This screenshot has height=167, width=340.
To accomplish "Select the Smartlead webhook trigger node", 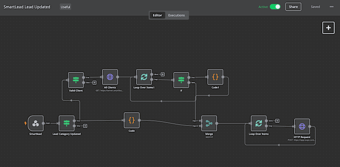I will (36, 123).
